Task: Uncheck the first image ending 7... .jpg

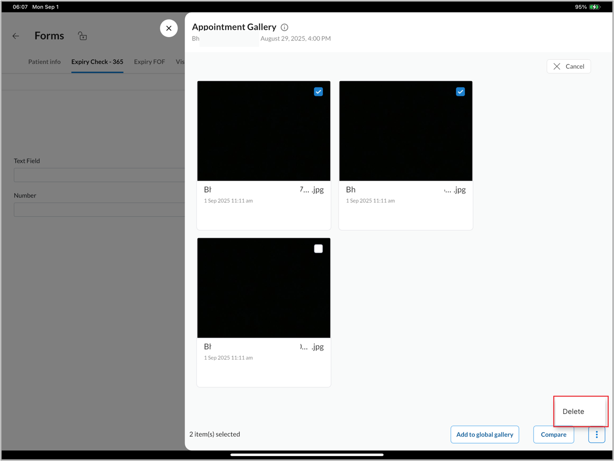Action: tap(318, 92)
